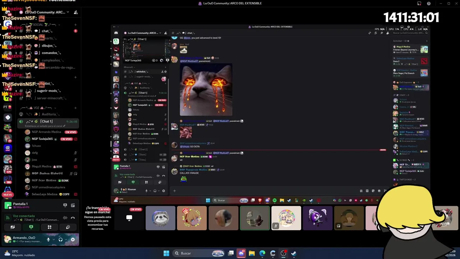
Task: Open the comandos text channel
Action: pos(49,53)
